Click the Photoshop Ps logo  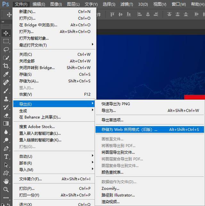(x=6, y=4)
